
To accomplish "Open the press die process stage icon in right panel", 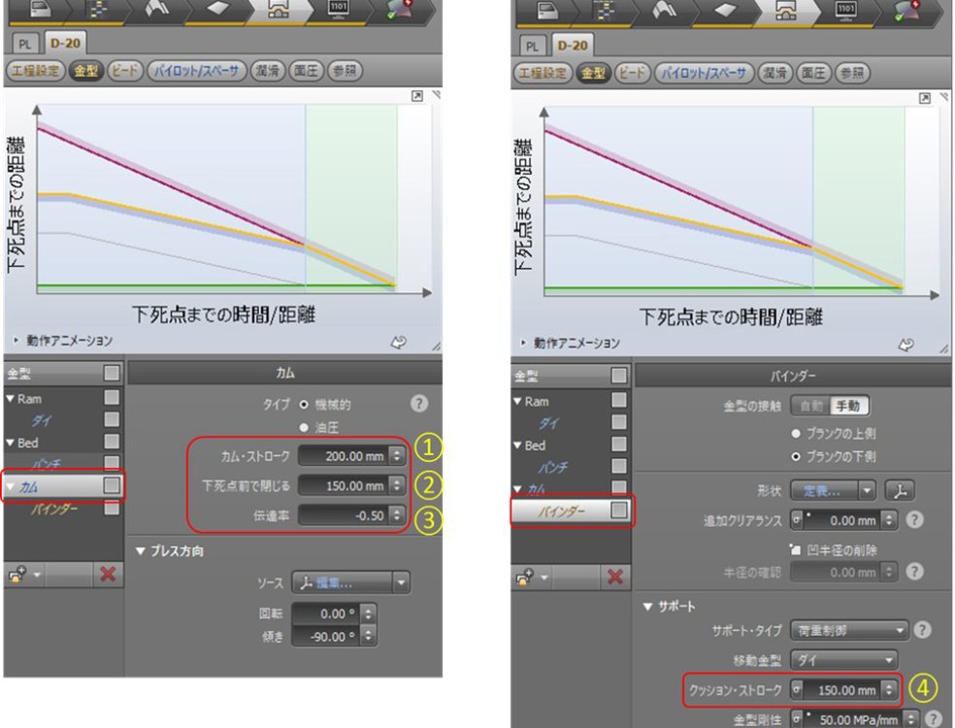I will (784, 11).
